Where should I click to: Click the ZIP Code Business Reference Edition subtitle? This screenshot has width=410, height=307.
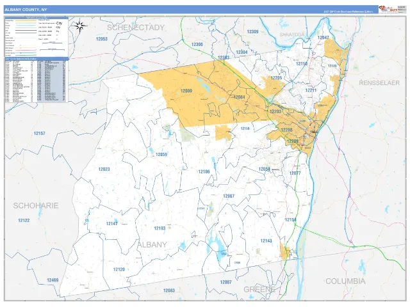(x=348, y=12)
